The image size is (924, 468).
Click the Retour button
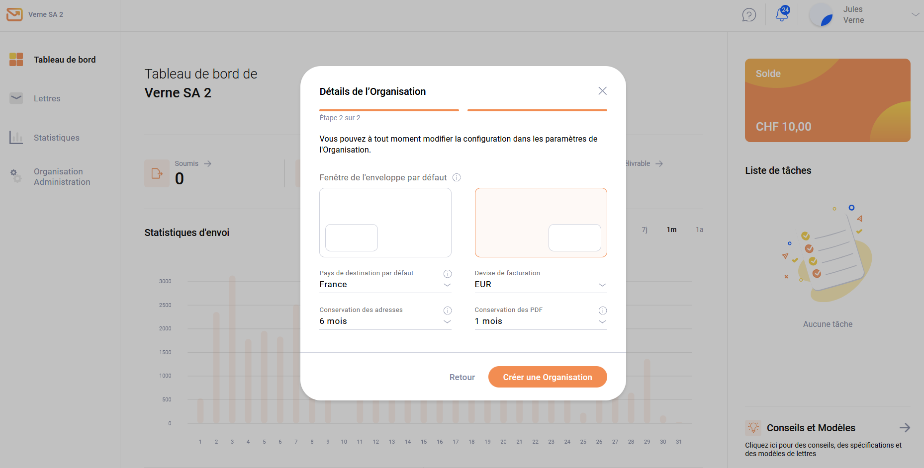pos(462,377)
